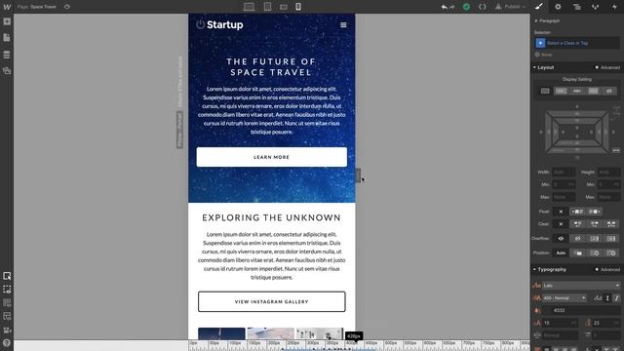Click the font size field showing 18
The width and height of the screenshot is (624, 351).
[560, 323]
